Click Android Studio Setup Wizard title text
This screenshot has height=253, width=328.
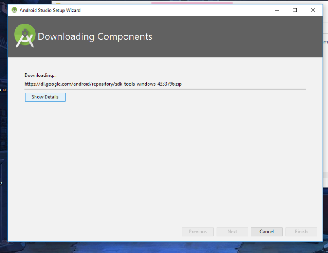pyautogui.click(x=50, y=10)
